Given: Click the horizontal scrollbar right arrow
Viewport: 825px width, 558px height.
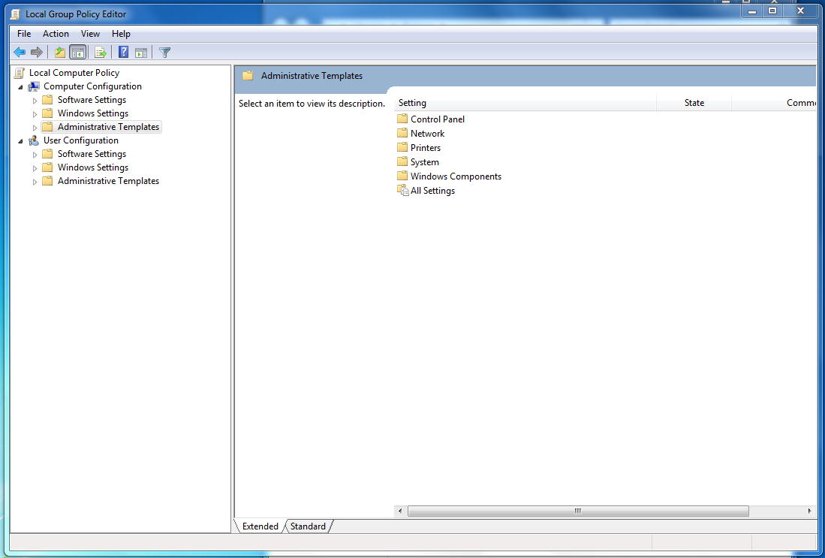Looking at the screenshot, I should coord(809,511).
